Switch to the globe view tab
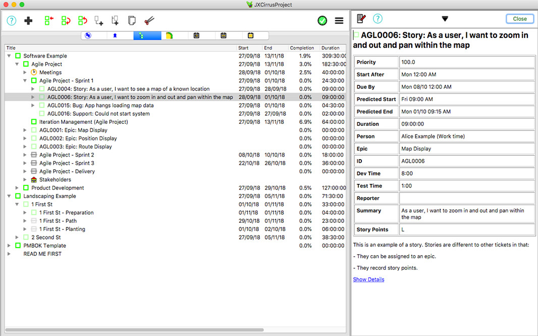Image resolution: width=538 pixels, height=336 pixels. [88, 35]
